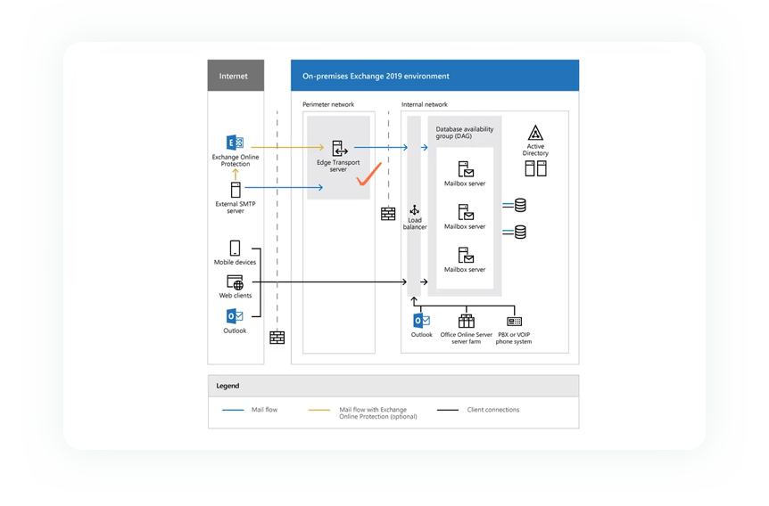The width and height of the screenshot is (769, 506).
Task: Click the red checkmark on Edge Transport server
Action: click(x=368, y=175)
